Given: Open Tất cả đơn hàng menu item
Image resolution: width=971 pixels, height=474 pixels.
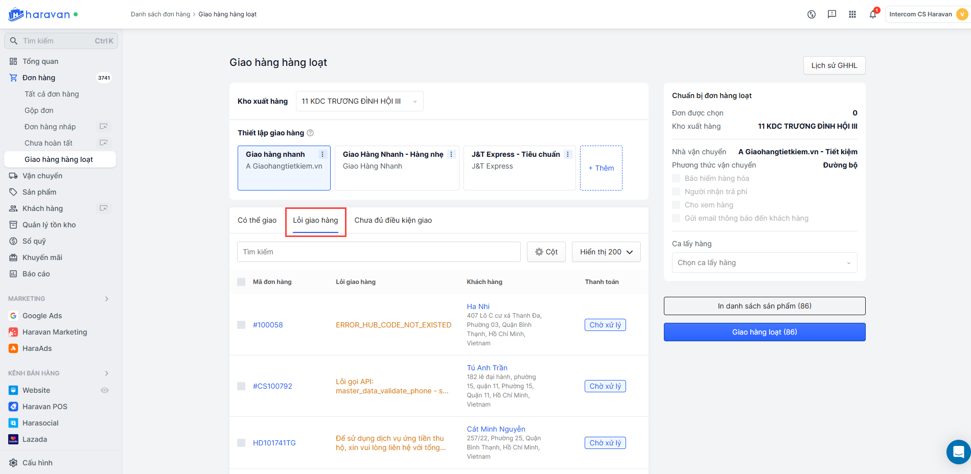Looking at the screenshot, I should coord(52,94).
